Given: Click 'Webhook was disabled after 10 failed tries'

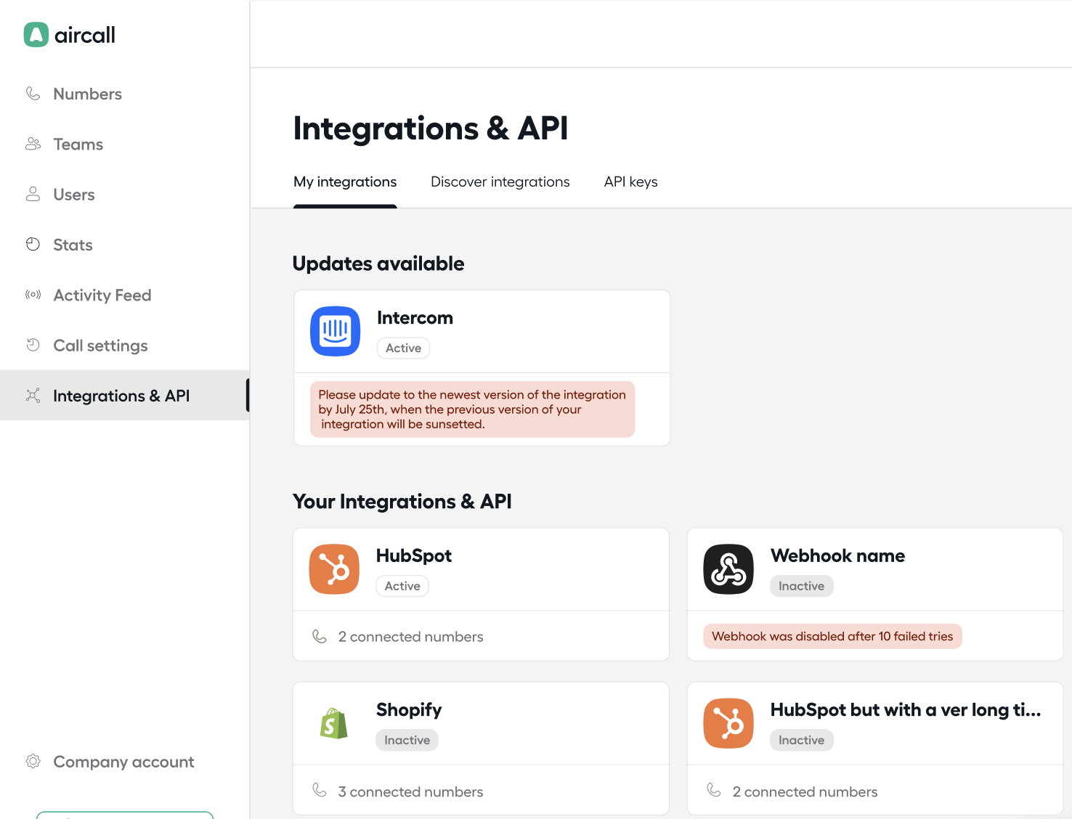Looking at the screenshot, I should click(x=832, y=636).
